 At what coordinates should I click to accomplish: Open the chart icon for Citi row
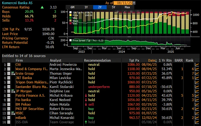(x=197, y=64)
